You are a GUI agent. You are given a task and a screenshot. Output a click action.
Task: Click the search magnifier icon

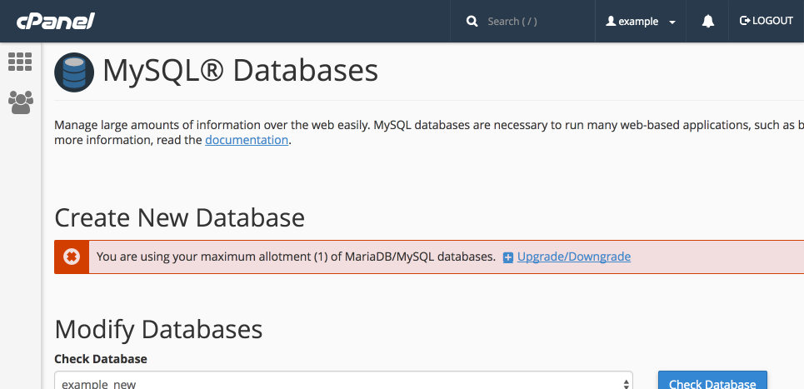pyautogui.click(x=472, y=21)
